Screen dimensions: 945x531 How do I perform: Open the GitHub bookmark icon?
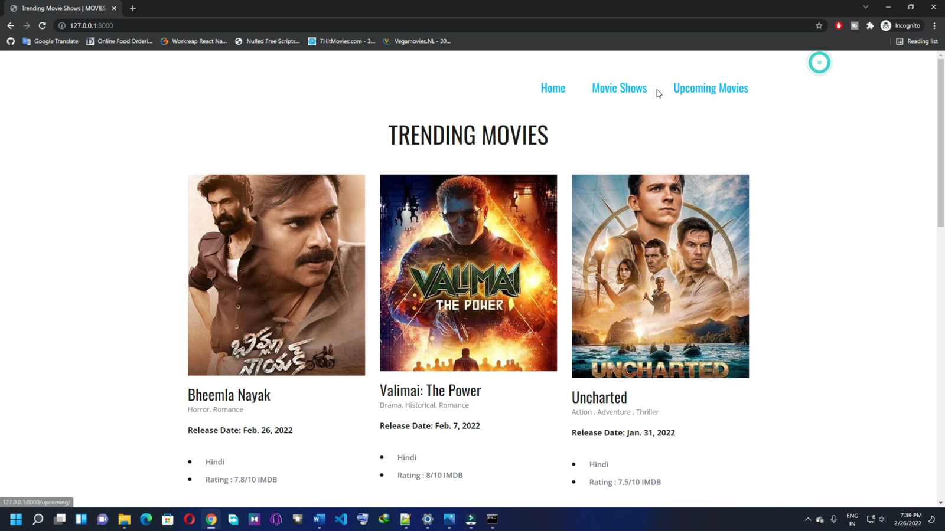(11, 41)
